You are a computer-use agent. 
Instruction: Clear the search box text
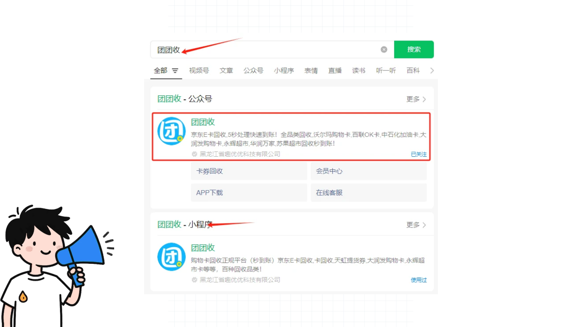384,50
